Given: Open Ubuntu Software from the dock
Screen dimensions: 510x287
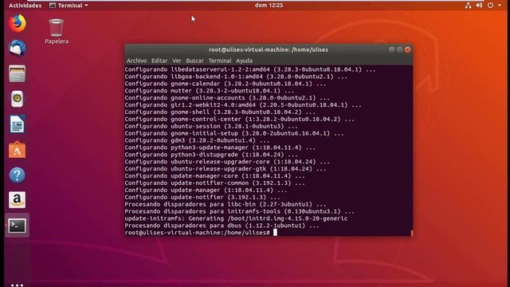Looking at the screenshot, I should (18, 149).
